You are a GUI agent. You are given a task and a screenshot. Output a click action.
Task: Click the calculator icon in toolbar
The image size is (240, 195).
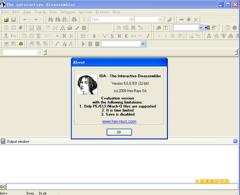6,44
